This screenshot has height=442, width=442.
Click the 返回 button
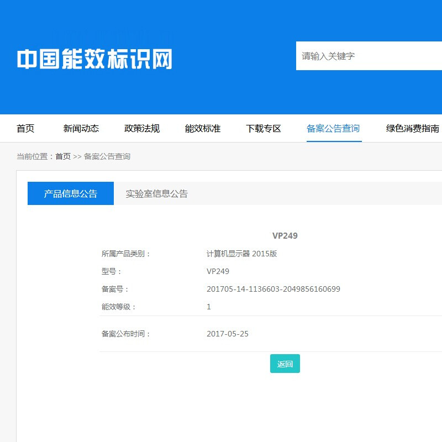click(285, 364)
